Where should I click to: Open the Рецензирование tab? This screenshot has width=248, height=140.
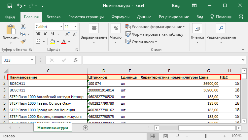click(x=174, y=17)
